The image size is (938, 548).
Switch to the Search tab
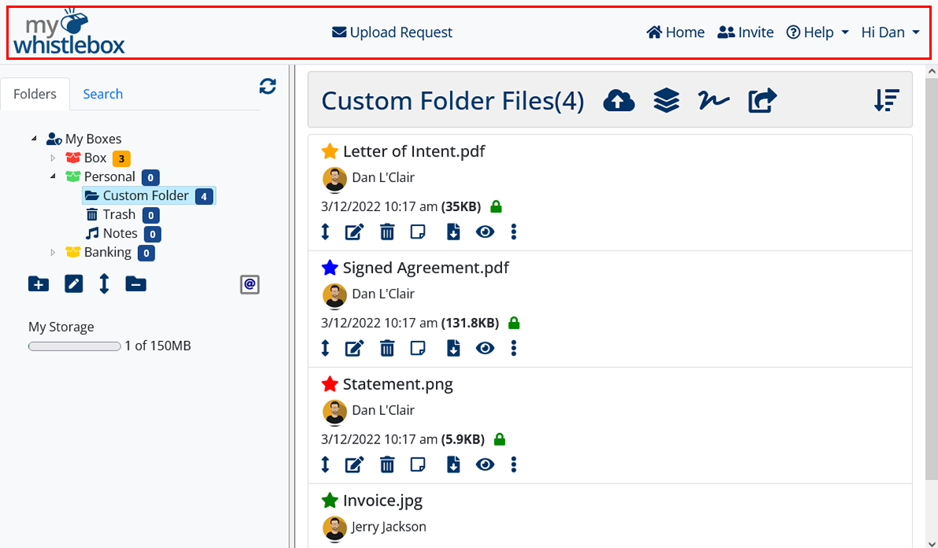click(x=102, y=94)
